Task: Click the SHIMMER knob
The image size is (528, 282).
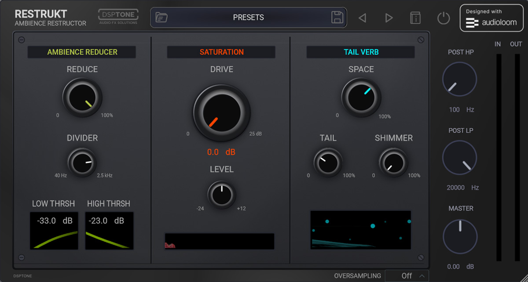Action: pos(393,163)
